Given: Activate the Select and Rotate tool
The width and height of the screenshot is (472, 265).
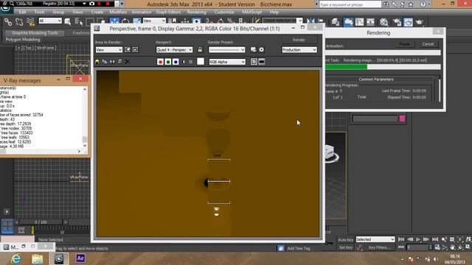Looking at the screenshot, I should pyautogui.click(x=125, y=21).
